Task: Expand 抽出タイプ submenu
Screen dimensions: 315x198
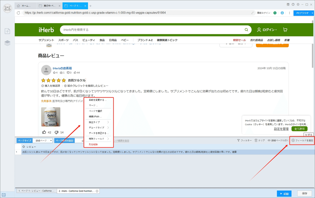Action: click(x=99, y=122)
